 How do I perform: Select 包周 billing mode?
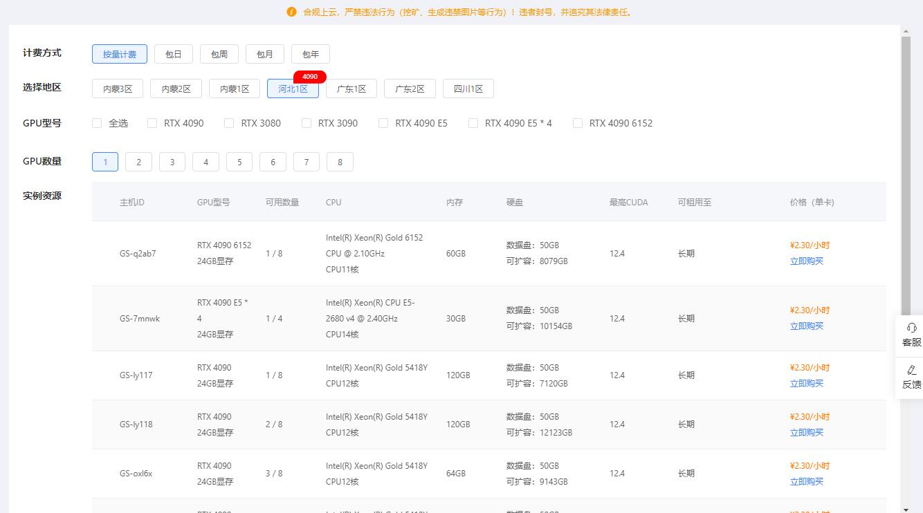[x=219, y=54]
